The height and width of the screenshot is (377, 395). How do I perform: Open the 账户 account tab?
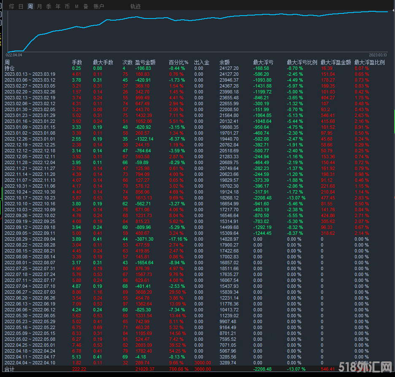tap(99, 6)
